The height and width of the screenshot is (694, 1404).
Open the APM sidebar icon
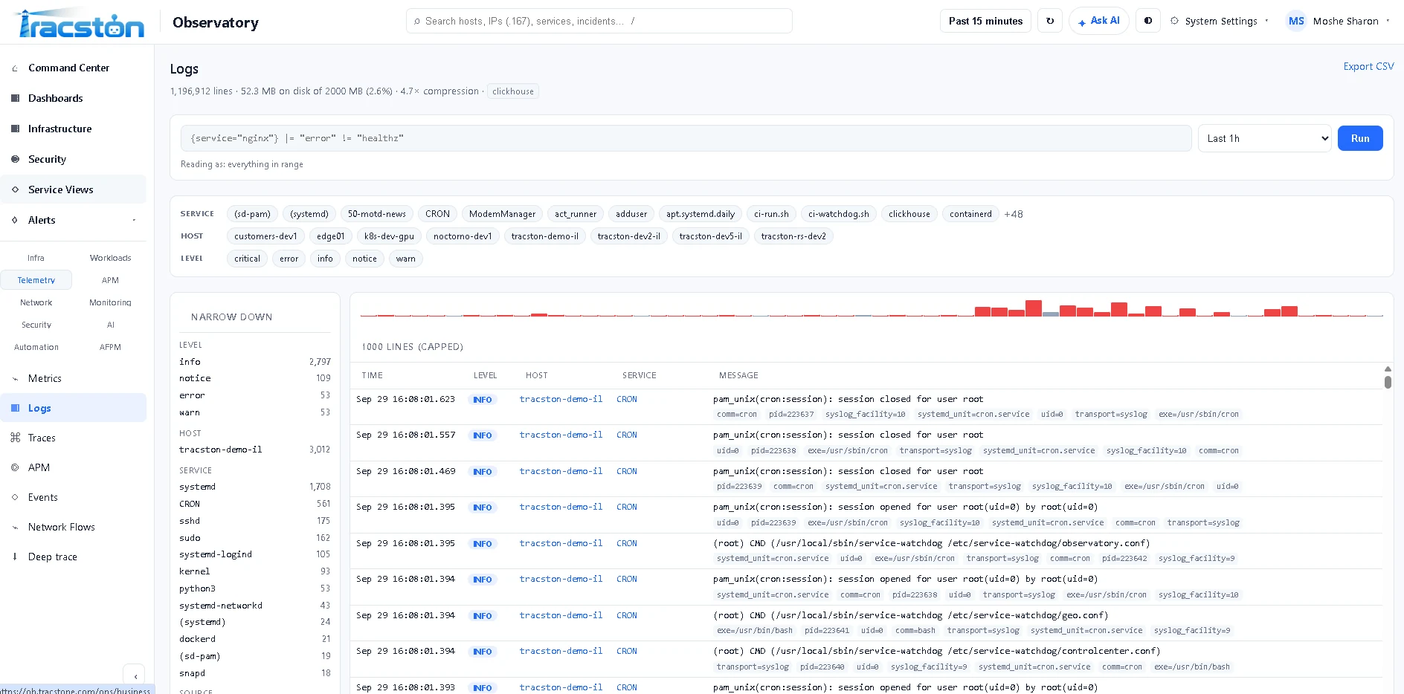coord(15,467)
